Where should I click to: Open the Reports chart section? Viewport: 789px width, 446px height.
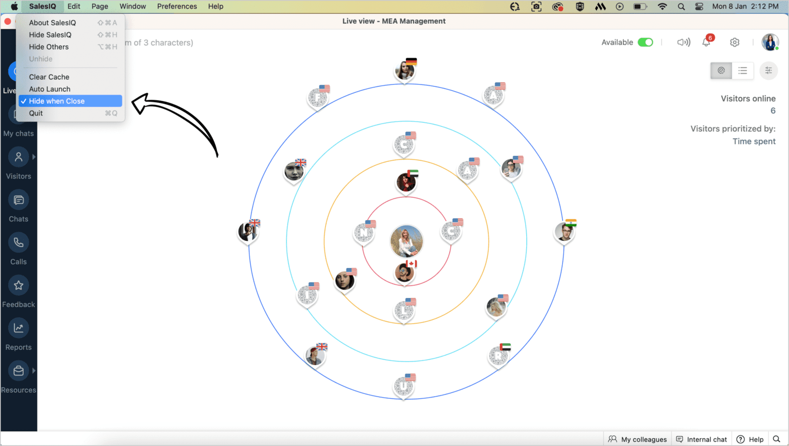tap(18, 335)
